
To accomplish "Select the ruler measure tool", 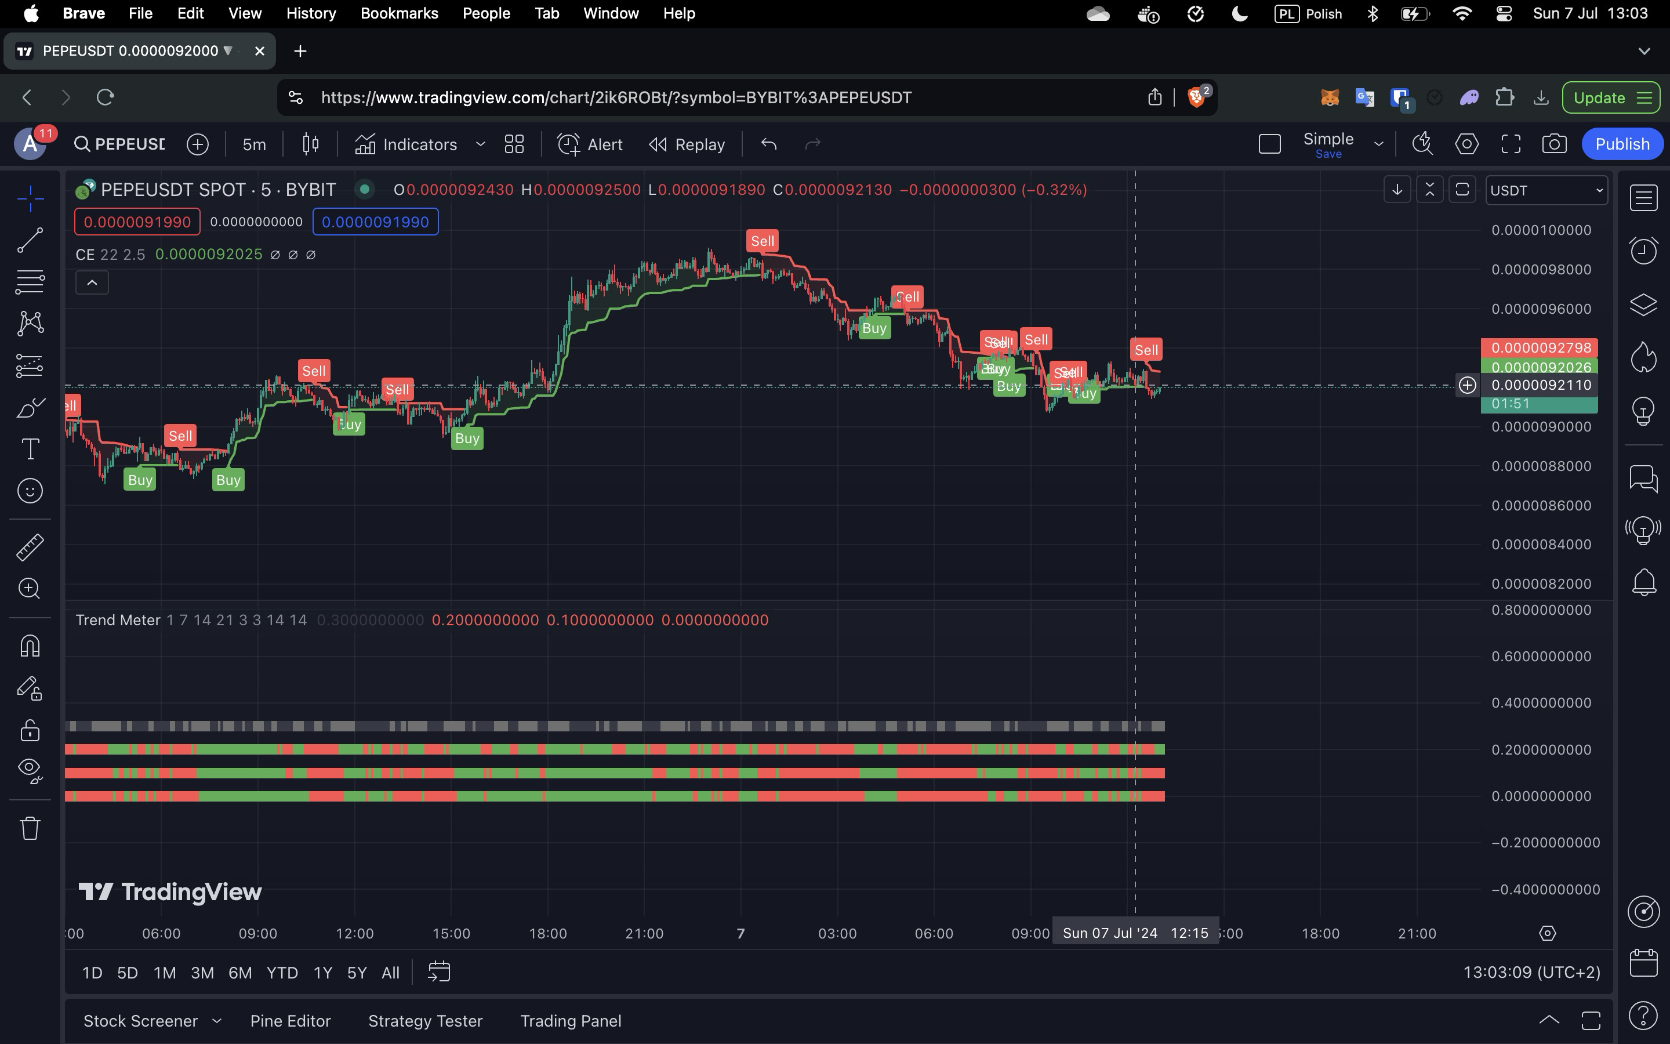I will 30,547.
